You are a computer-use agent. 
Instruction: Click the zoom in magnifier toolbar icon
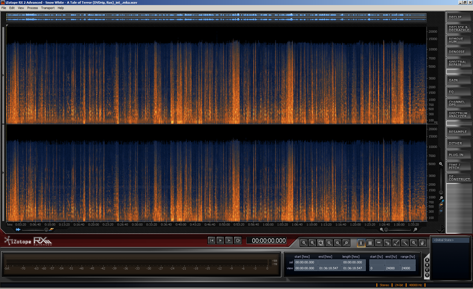coord(304,243)
